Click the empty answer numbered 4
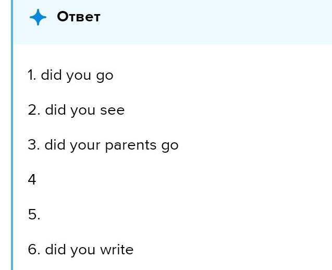 32,180
